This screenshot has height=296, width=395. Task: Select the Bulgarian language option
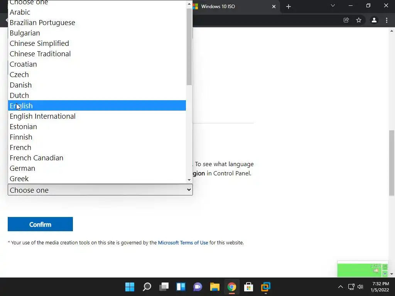[97, 33]
